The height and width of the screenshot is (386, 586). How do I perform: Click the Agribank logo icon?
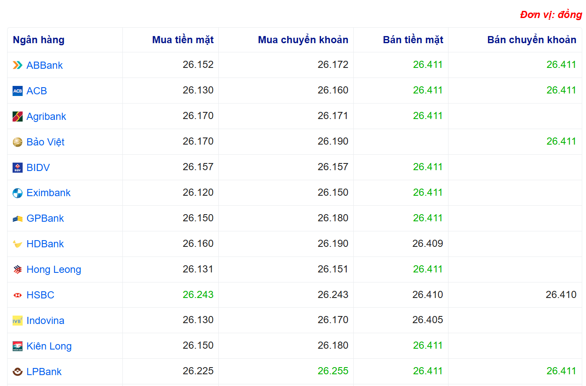pyautogui.click(x=18, y=117)
